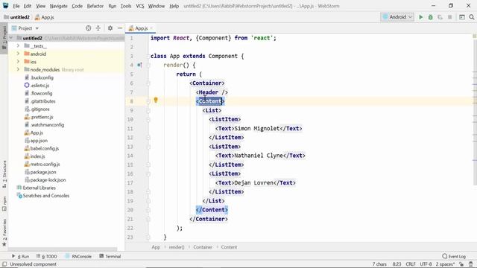Click the CRLF line separator indicator
This screenshot has height=268, width=477.
click(411, 264)
